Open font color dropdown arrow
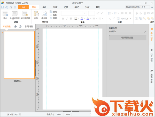155x117 pixels. pos(91,19)
